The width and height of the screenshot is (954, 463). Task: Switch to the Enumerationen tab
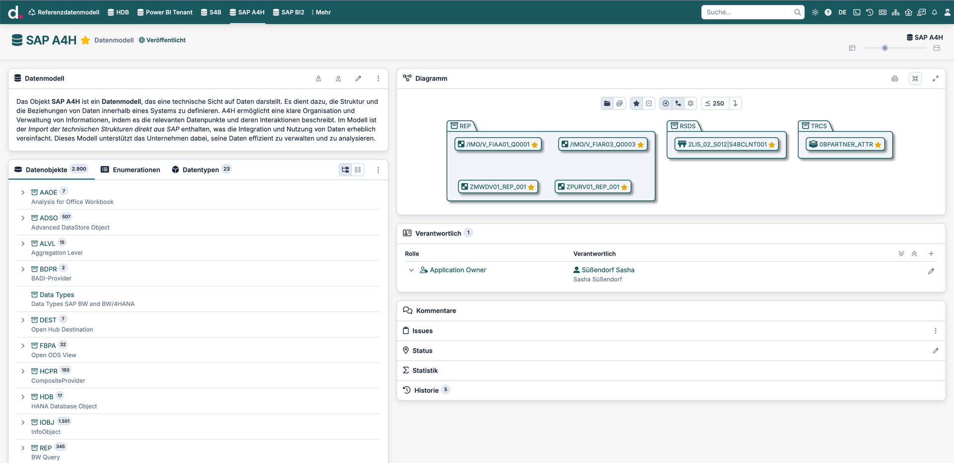[x=131, y=170]
